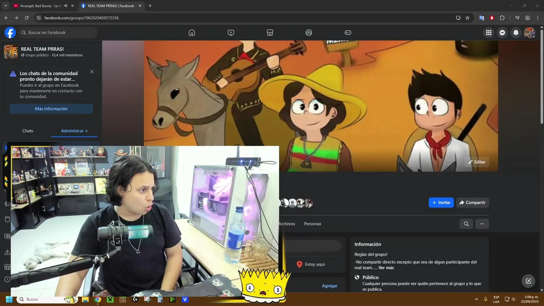Click the Información heading

368,244
